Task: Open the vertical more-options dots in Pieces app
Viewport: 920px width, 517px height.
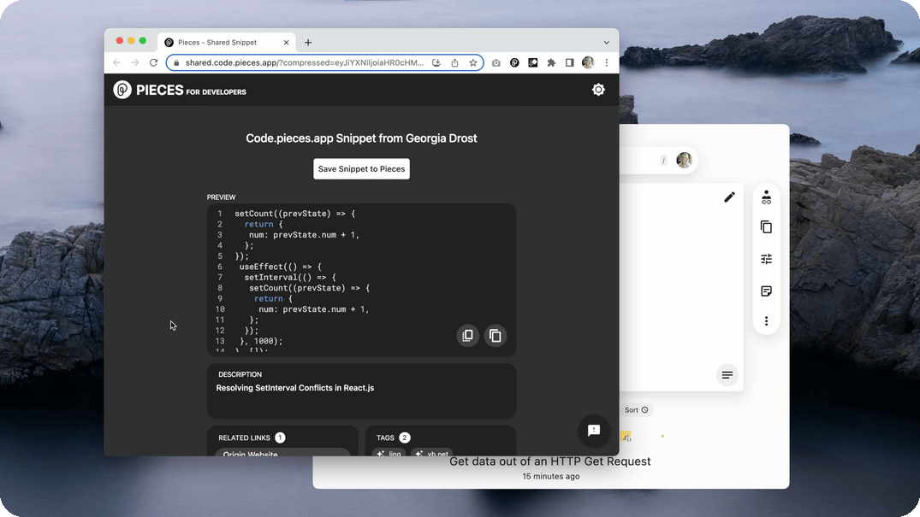Action: (x=766, y=320)
